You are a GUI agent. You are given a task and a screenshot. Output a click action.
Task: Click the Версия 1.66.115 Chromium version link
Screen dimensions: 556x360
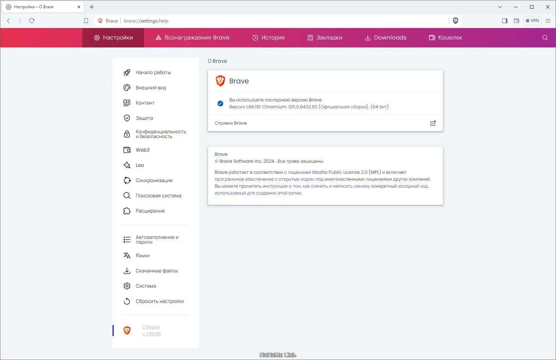309,107
